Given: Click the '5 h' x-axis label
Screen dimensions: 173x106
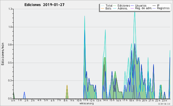Looking at the screenshot, I should (x=46, y=100).
